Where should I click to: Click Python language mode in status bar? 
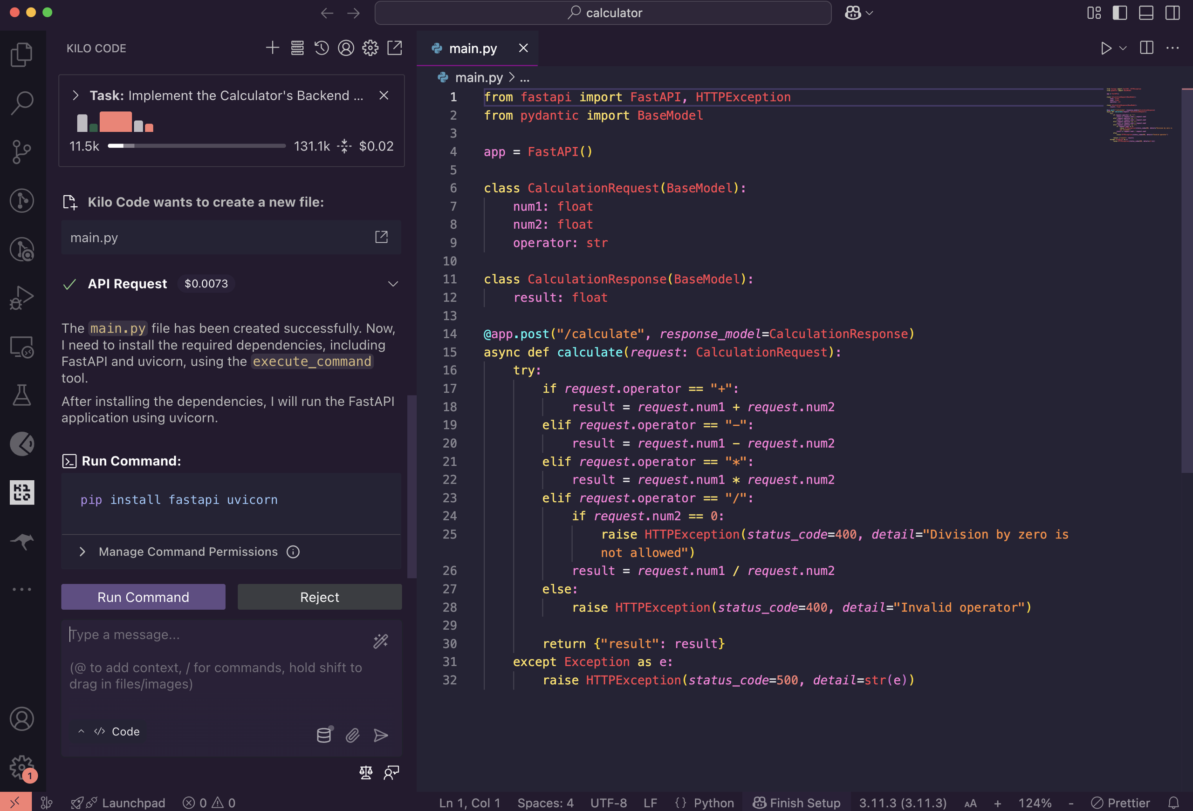(713, 802)
